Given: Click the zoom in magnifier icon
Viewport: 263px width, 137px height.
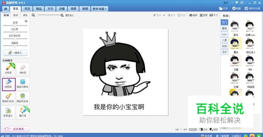Looking at the screenshot, I should click(62, 15).
